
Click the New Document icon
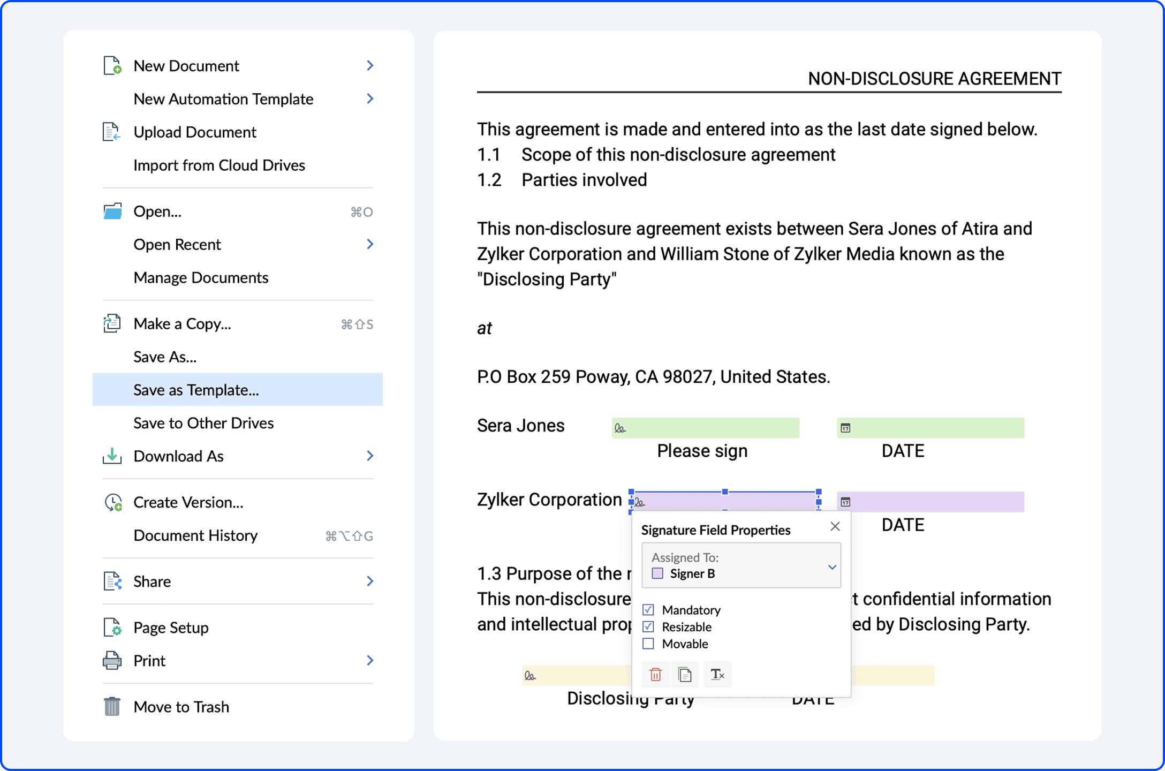coord(112,65)
